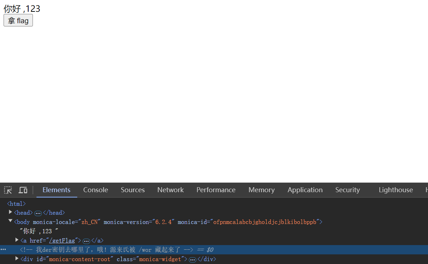Click the ellipsis inside the head element
The image size is (428, 264).
click(x=38, y=213)
